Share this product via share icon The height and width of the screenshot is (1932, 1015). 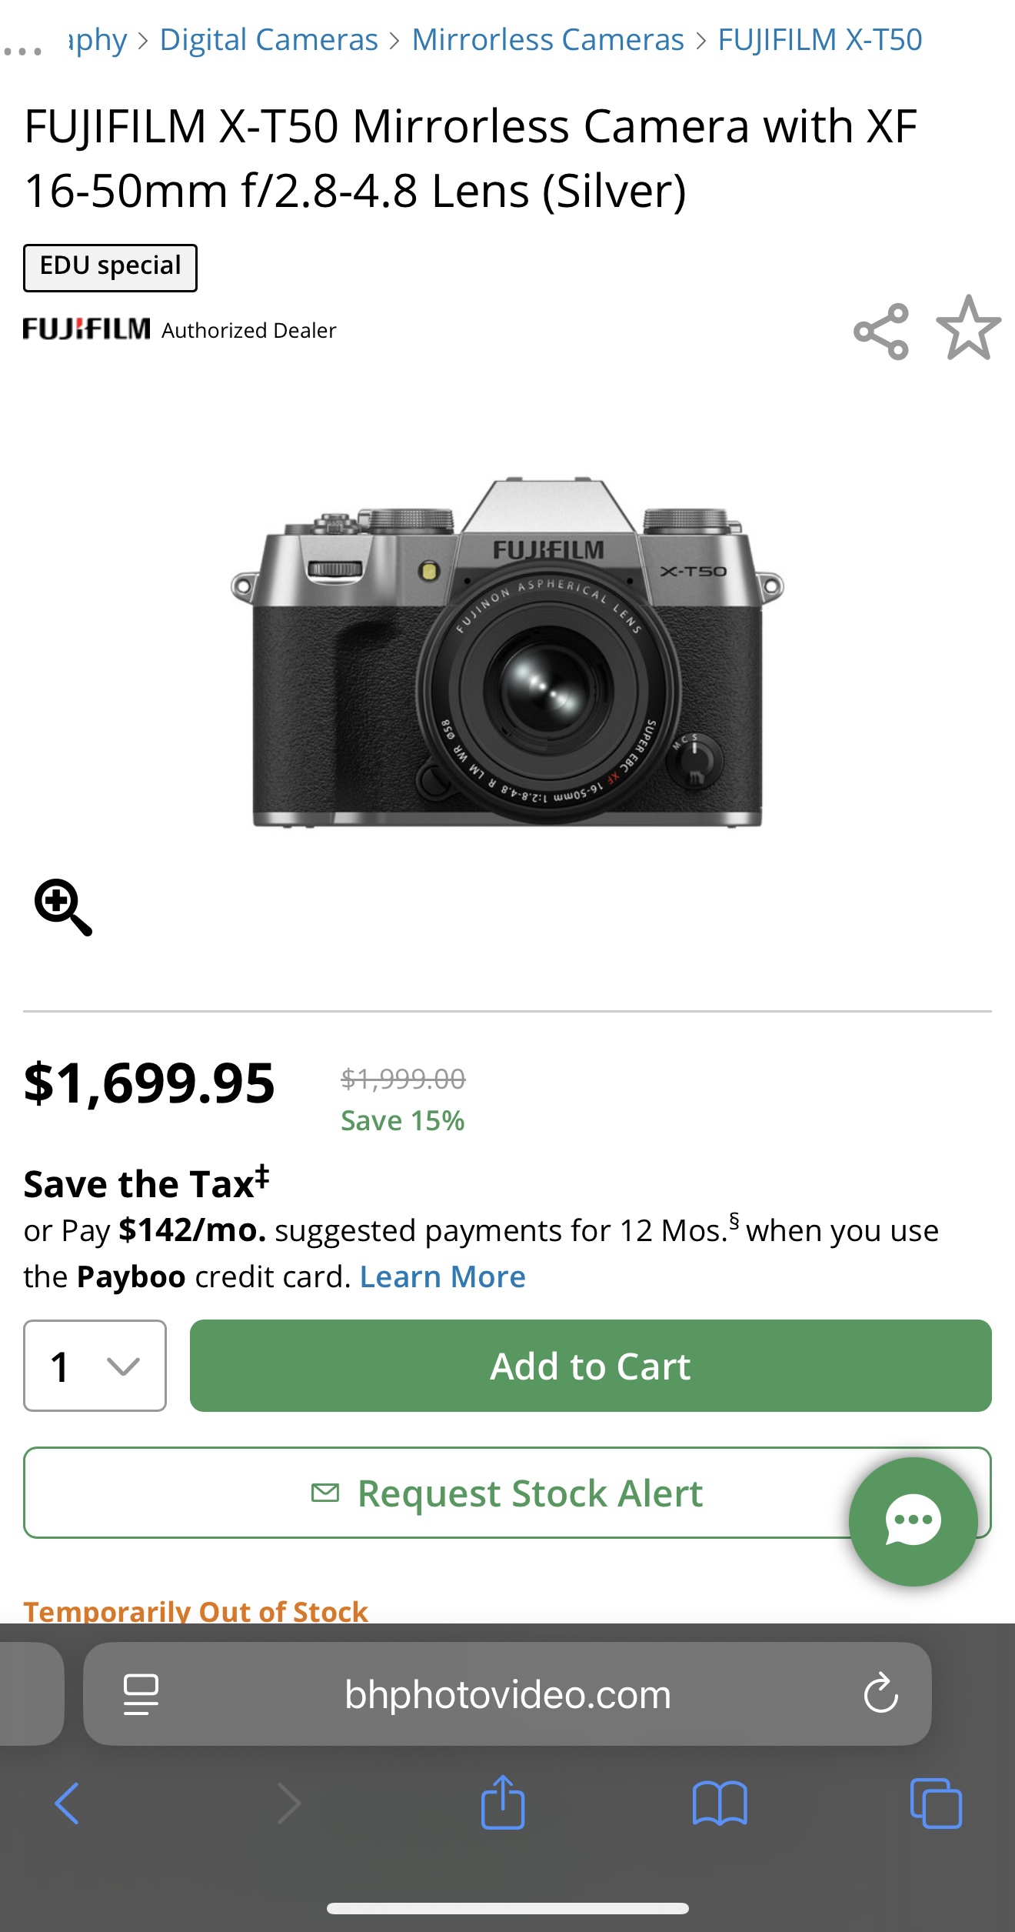coord(881,331)
